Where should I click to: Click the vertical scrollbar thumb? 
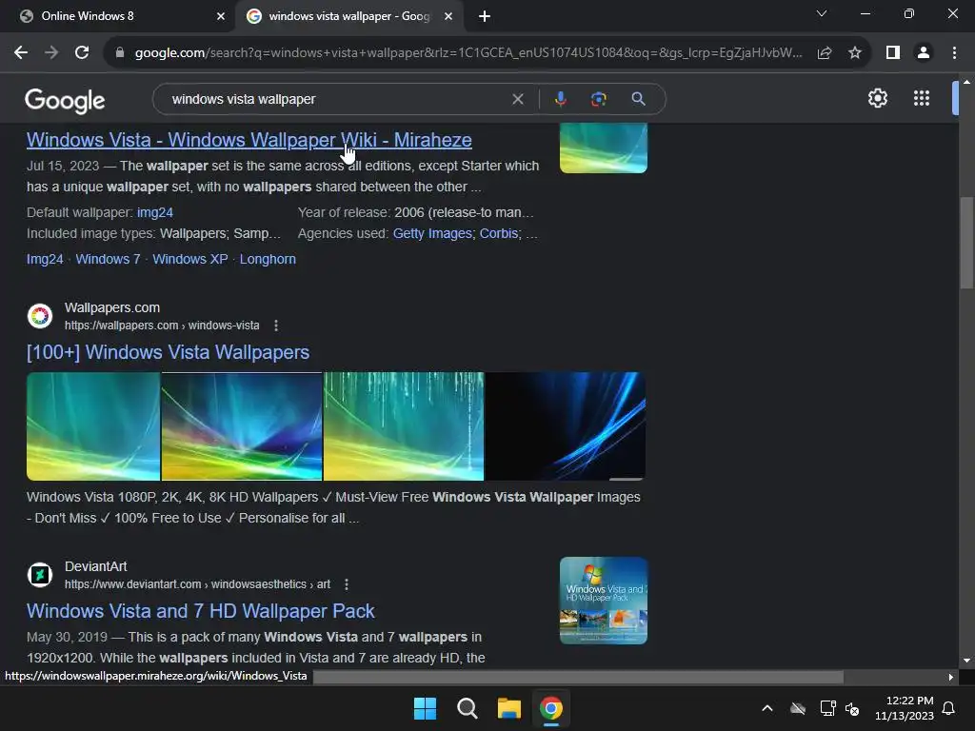(x=966, y=243)
